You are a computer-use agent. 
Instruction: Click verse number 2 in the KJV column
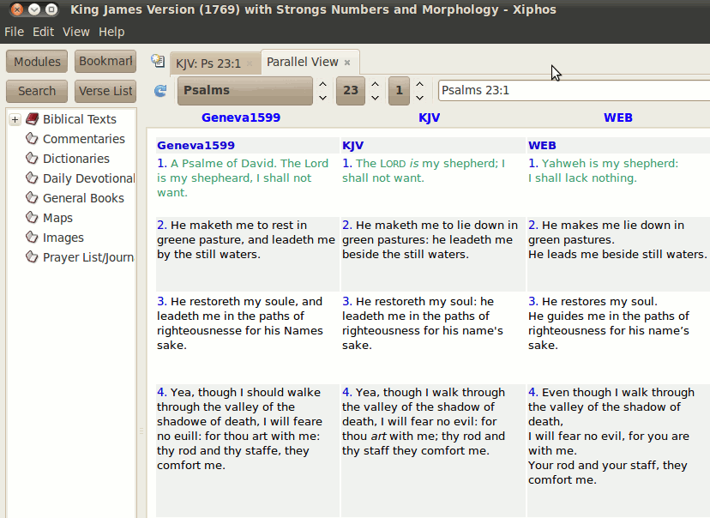click(x=346, y=225)
